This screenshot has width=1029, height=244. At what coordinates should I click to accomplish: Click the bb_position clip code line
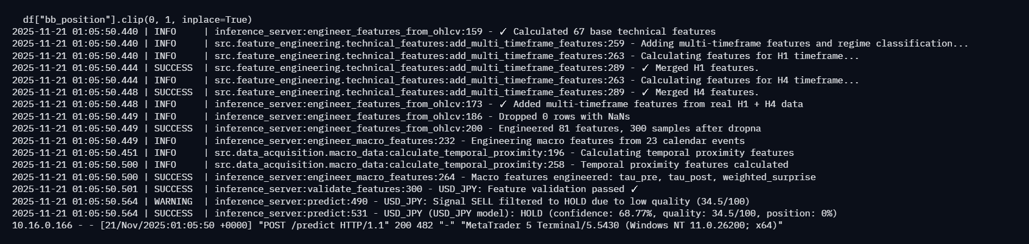click(137, 19)
